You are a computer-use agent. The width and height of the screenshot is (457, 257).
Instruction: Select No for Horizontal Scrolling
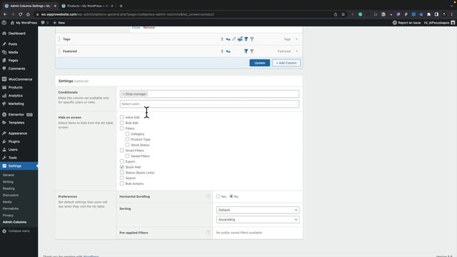click(x=231, y=196)
